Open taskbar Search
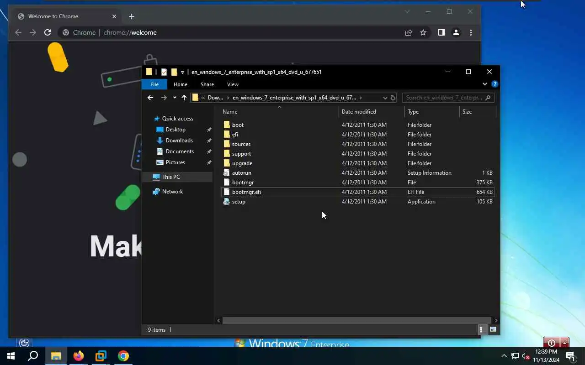 tap(33, 356)
